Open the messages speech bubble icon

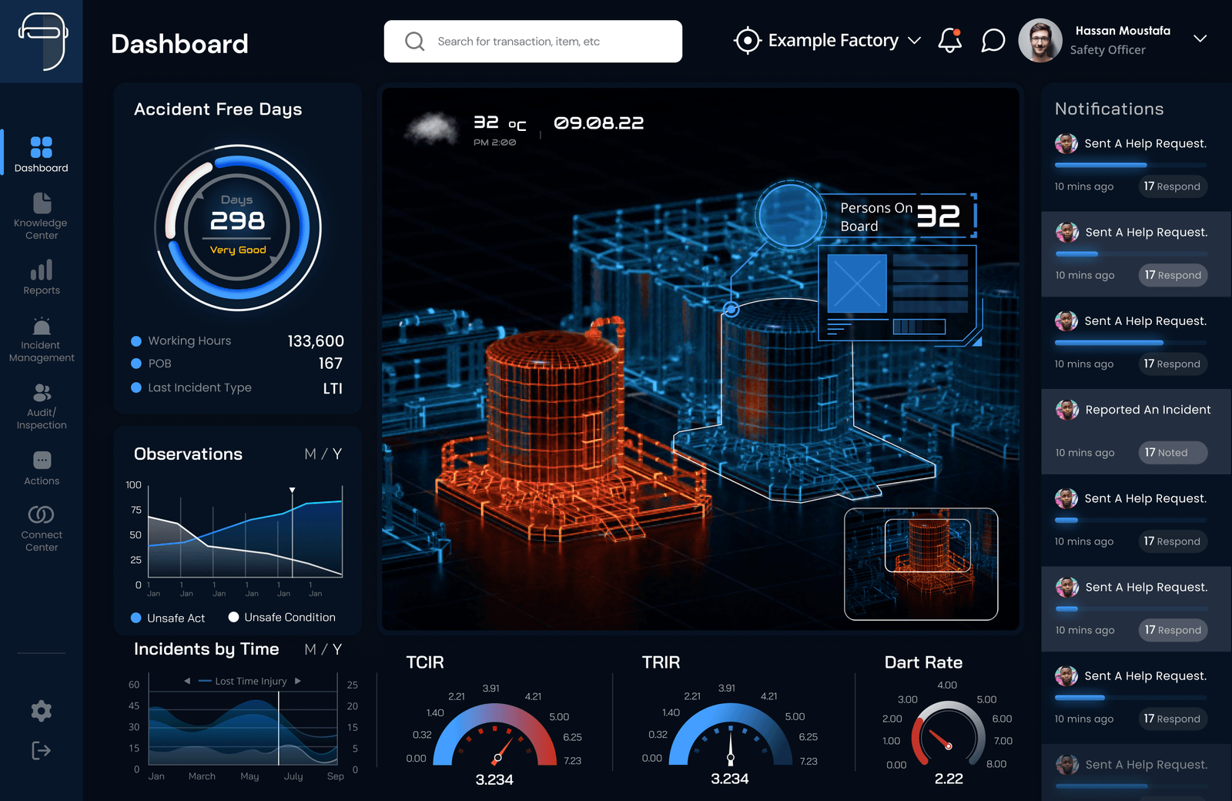pyautogui.click(x=993, y=40)
